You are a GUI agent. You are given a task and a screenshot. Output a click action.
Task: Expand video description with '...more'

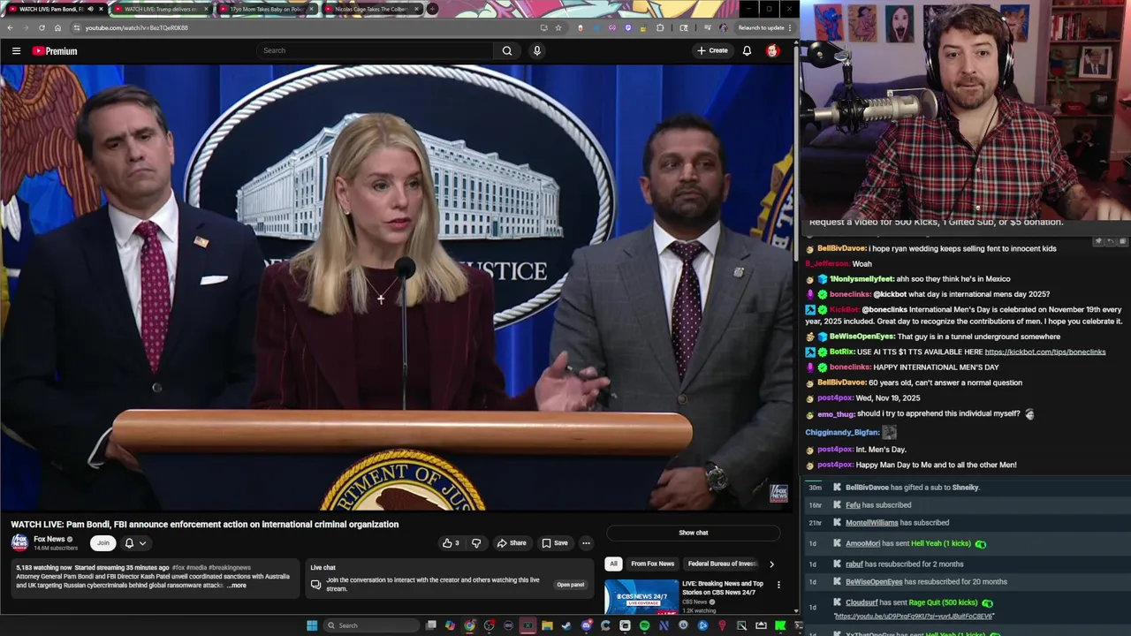[x=237, y=585]
